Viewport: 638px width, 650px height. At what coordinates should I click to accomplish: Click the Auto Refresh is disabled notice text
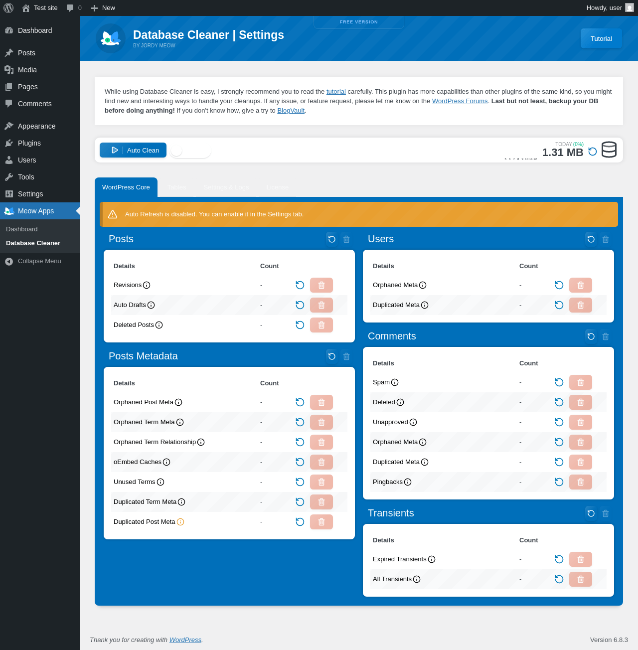[214, 214]
